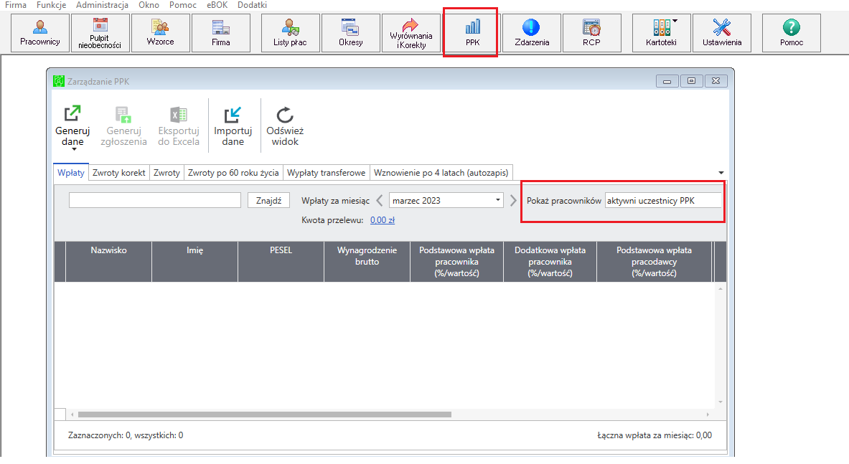
Task: Open the Funkcje menu
Action: pyautogui.click(x=52, y=5)
